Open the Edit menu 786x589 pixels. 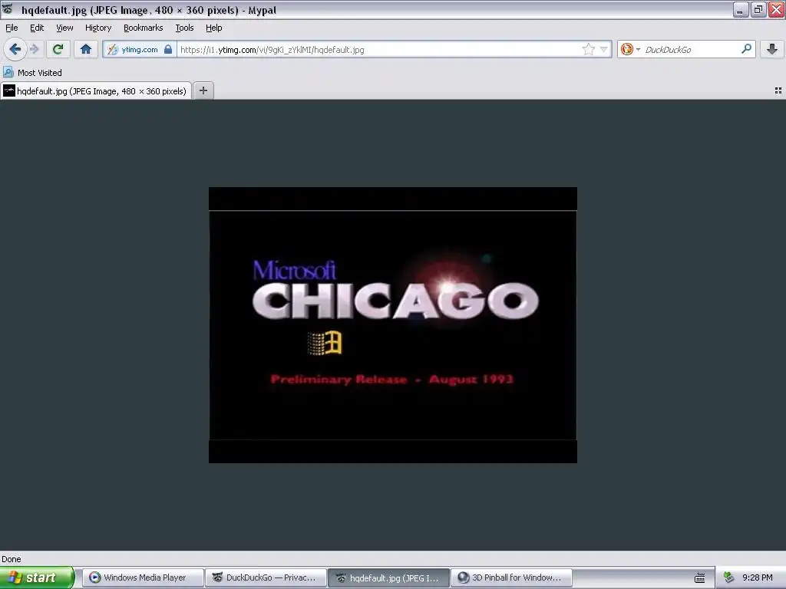[x=37, y=28]
